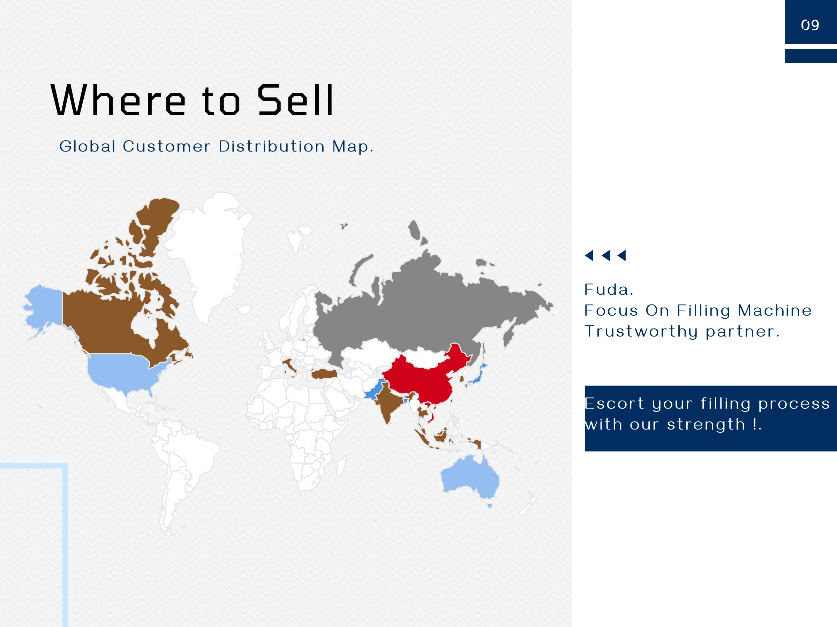This screenshot has width=837, height=627.
Task: Select brown Turkey on the map
Action: 324,374
